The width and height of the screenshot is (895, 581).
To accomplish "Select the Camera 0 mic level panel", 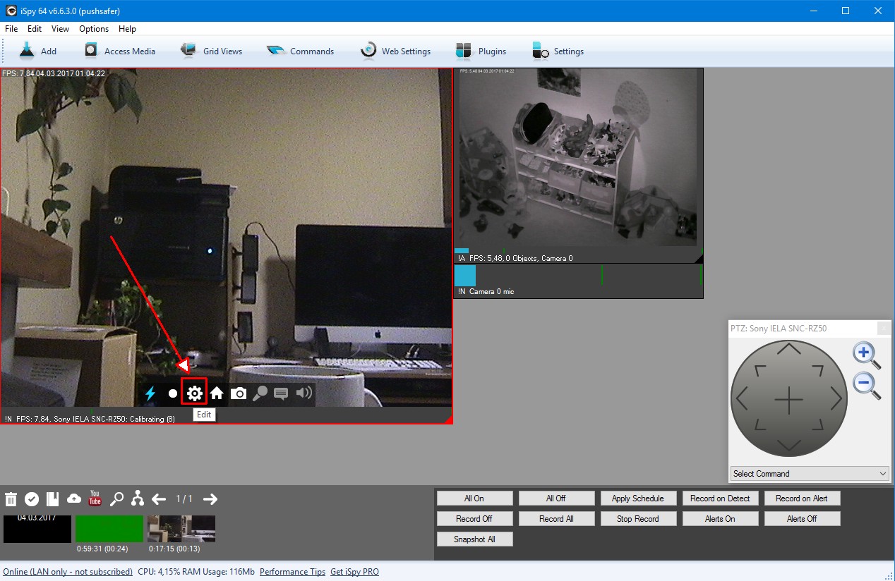I will coord(578,281).
